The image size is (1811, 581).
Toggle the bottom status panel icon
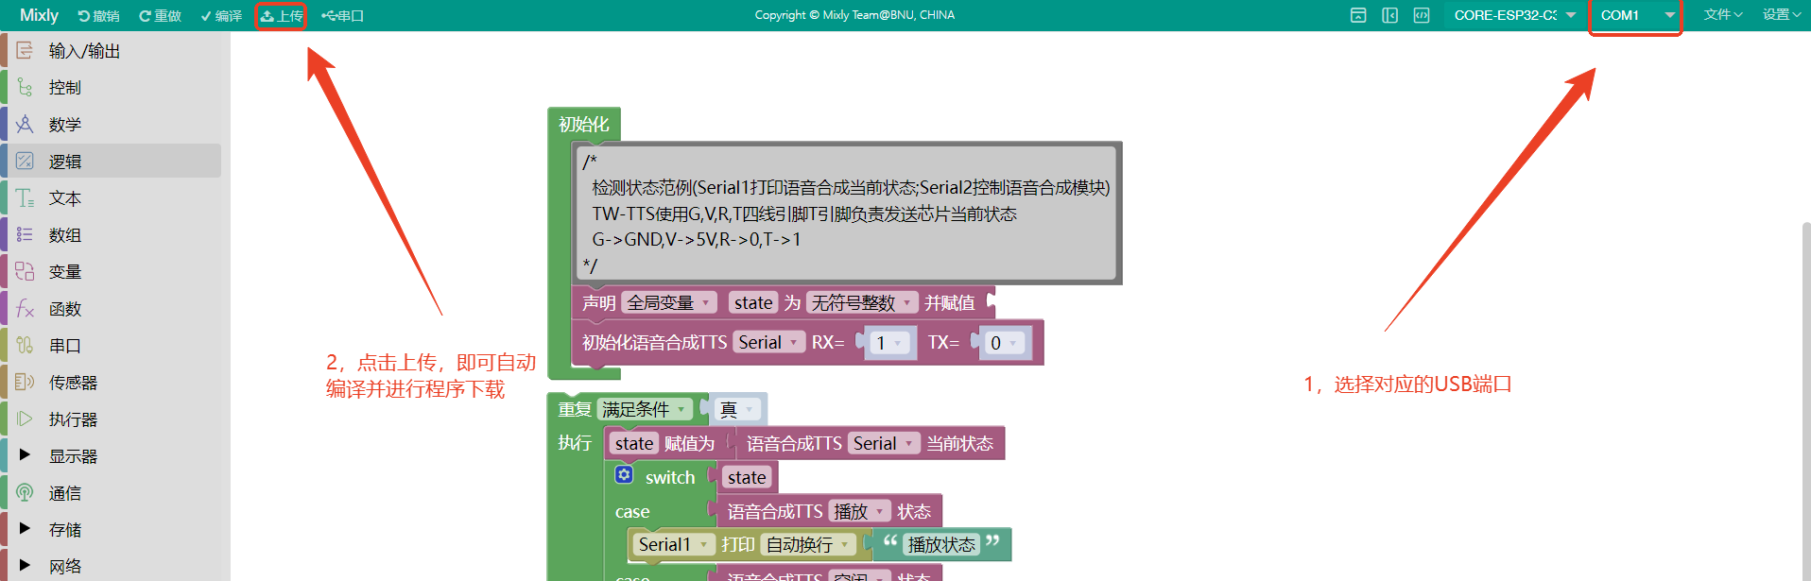coord(1358,15)
